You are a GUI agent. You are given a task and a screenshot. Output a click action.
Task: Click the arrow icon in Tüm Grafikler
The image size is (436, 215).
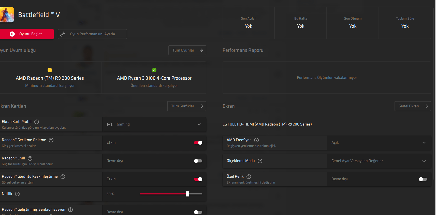pyautogui.click(x=201, y=106)
